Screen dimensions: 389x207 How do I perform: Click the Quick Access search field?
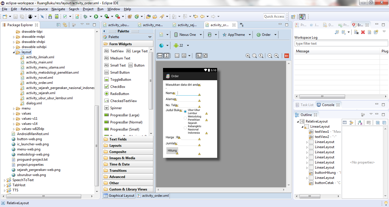(274, 16)
